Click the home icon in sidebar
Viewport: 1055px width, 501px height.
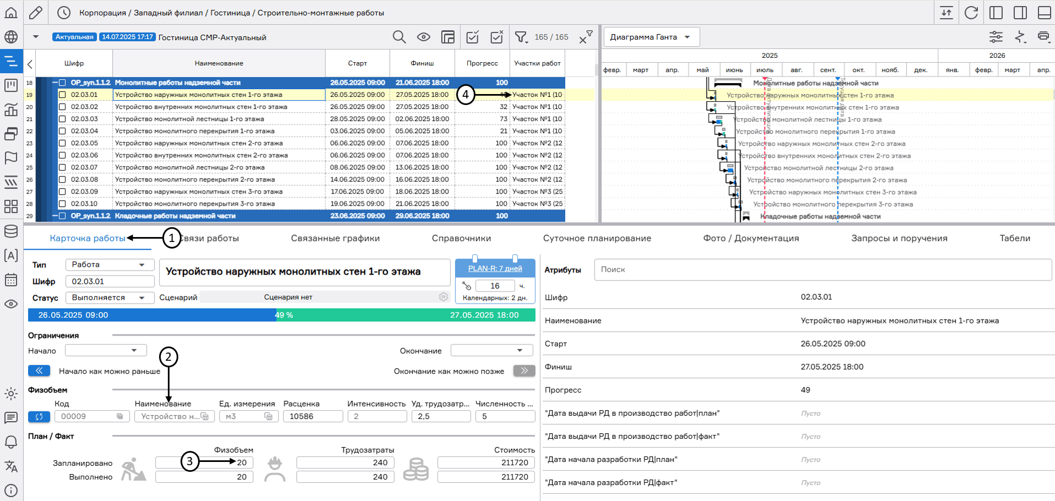(x=11, y=12)
